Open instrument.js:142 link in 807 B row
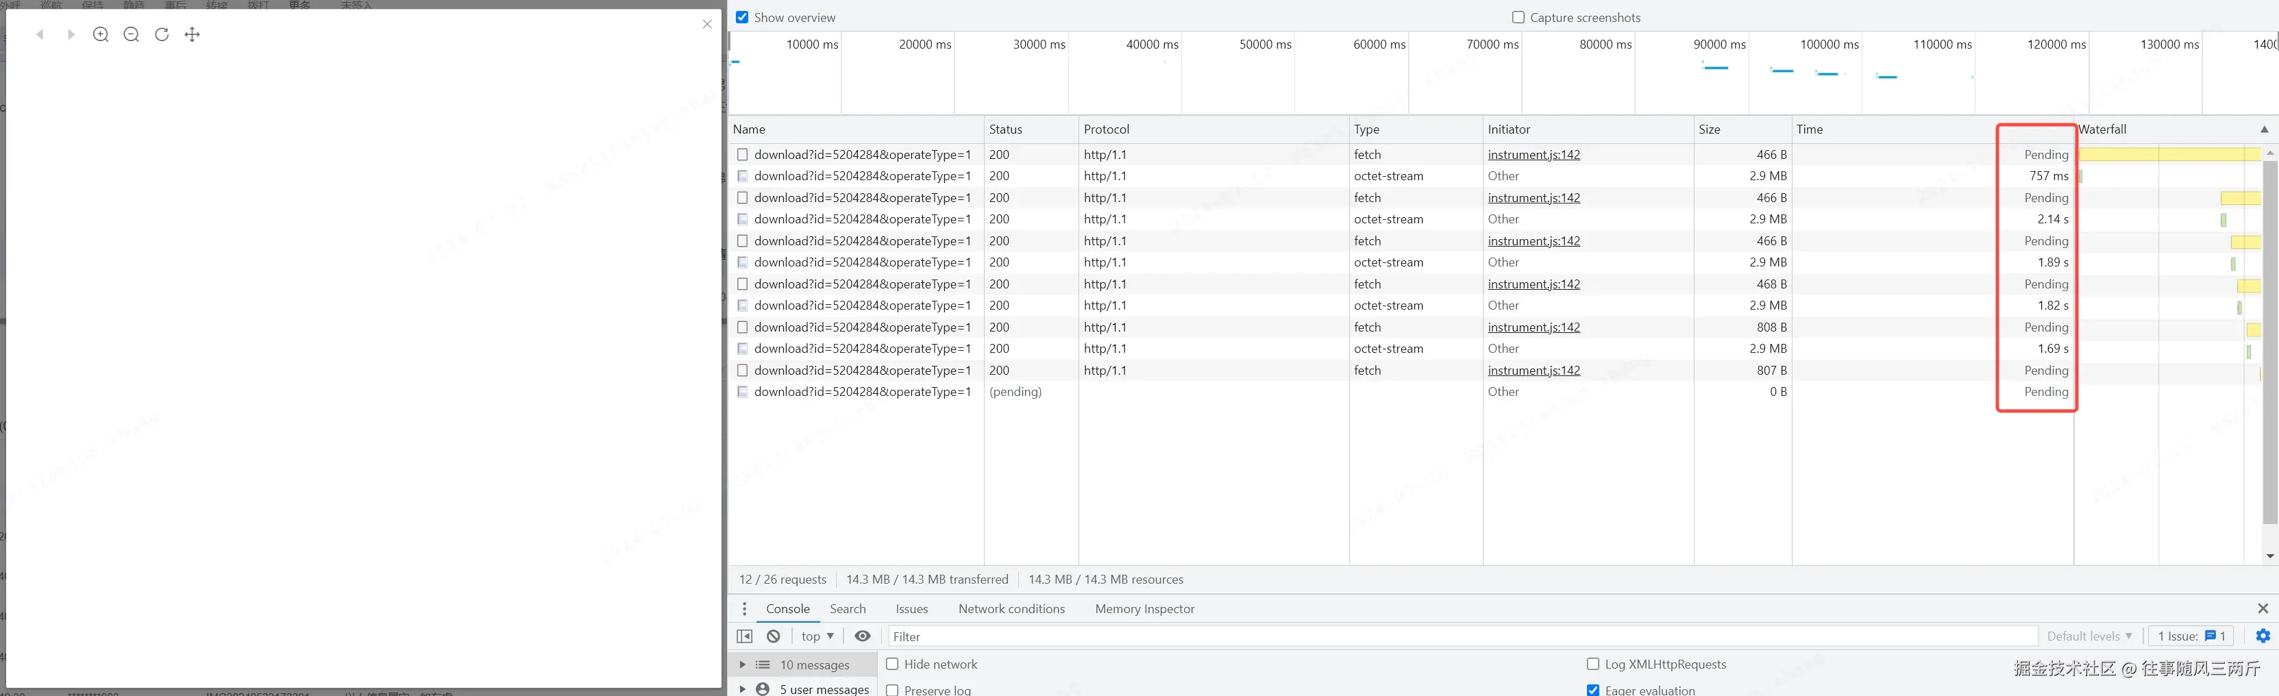This screenshot has height=696, width=2279. [x=1534, y=371]
